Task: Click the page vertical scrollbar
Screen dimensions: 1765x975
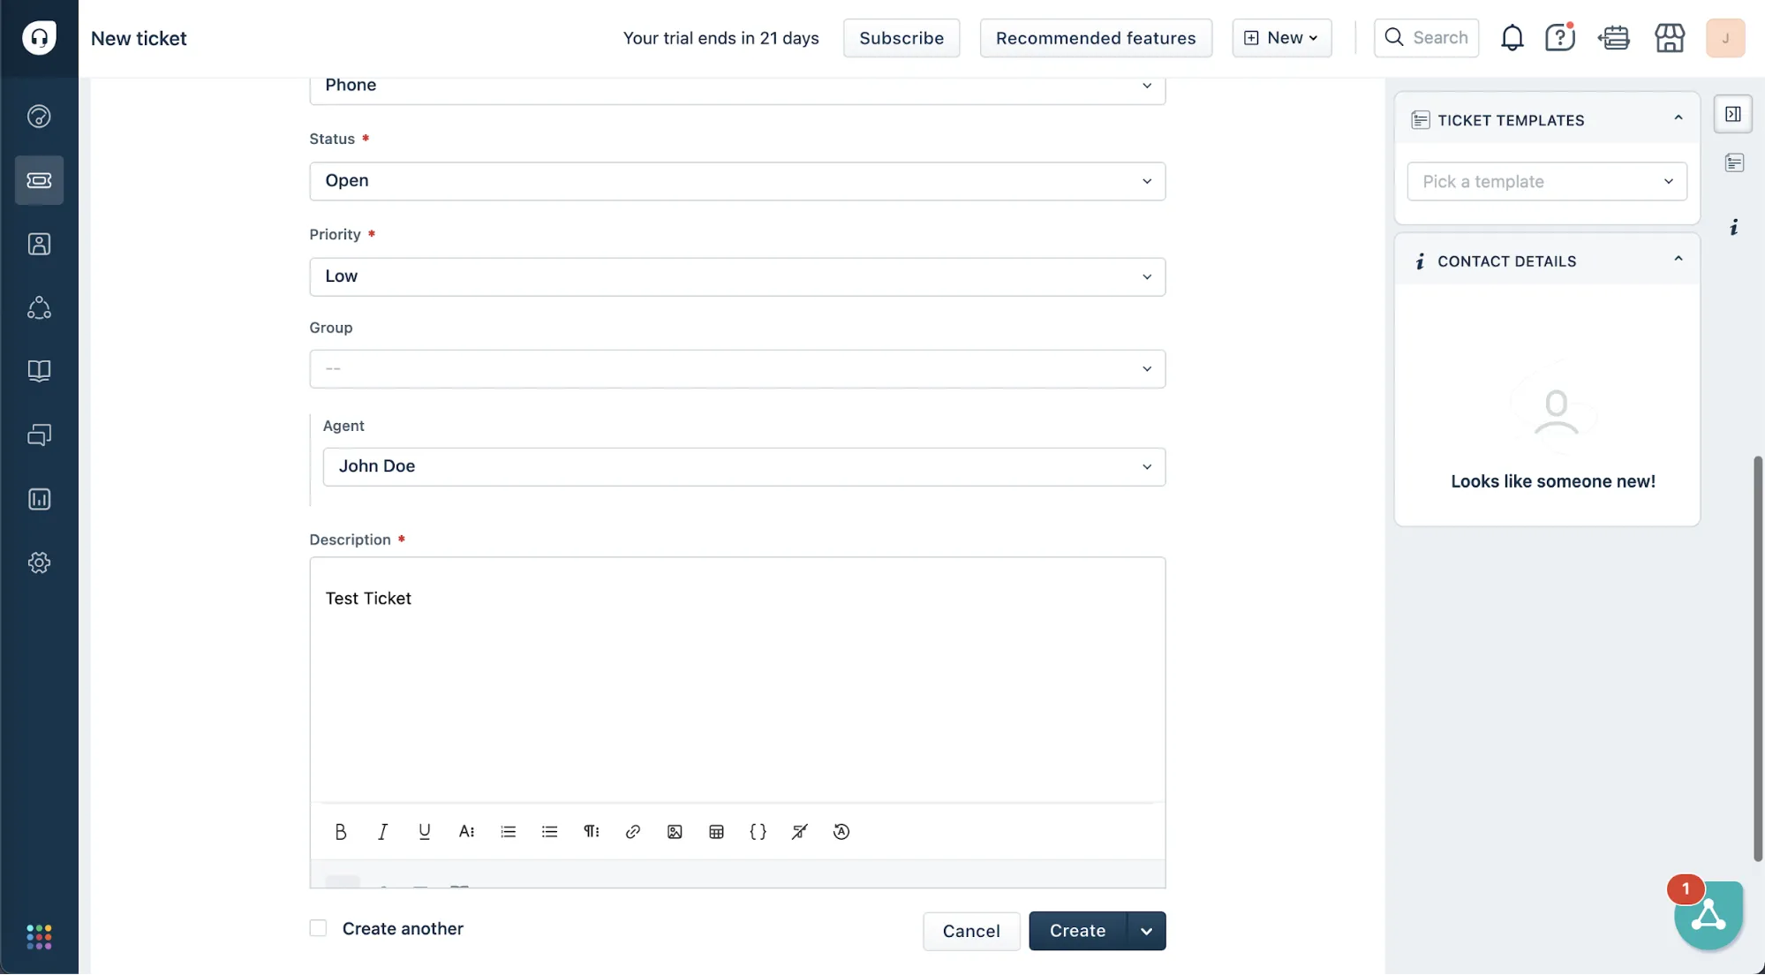Action: pos(1758,659)
